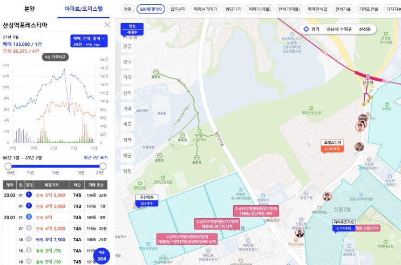Select the 영장산 mountain peak icon
The width and height of the screenshot is (401, 265).
tap(200, 131)
